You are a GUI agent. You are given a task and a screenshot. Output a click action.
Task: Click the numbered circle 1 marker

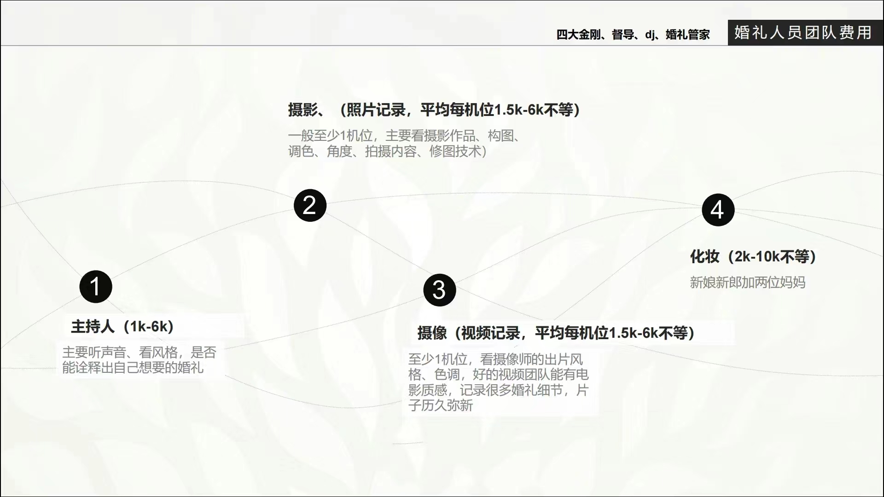pyautogui.click(x=96, y=287)
